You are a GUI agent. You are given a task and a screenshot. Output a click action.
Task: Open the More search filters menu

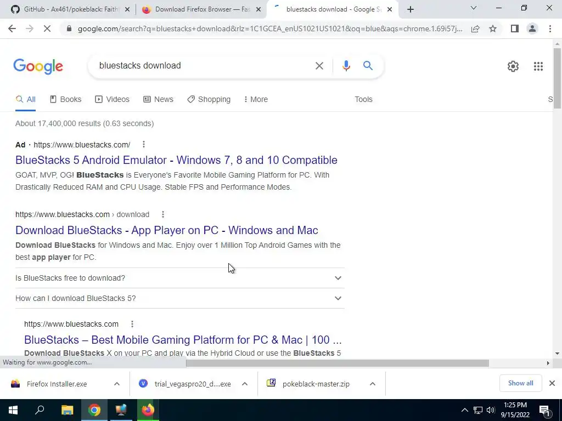click(x=256, y=99)
